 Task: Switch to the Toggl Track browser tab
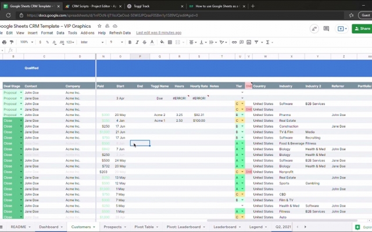155,6
